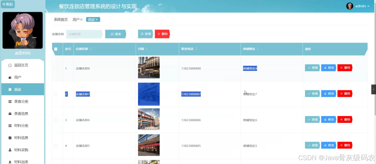Click icon beside 商家 menu

point(10,89)
